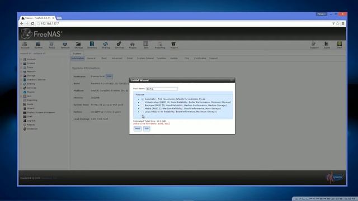358x201 pixels.
Task: Click Edit next to Hostname
Action: 110,76
